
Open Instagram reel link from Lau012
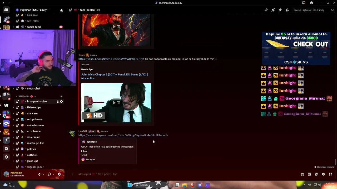point(123,135)
